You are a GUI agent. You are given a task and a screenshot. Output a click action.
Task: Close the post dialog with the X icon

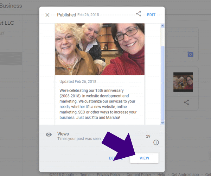coord(47,15)
